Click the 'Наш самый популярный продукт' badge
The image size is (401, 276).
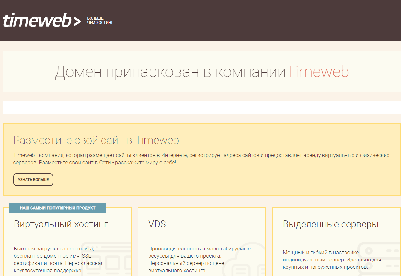(x=58, y=208)
